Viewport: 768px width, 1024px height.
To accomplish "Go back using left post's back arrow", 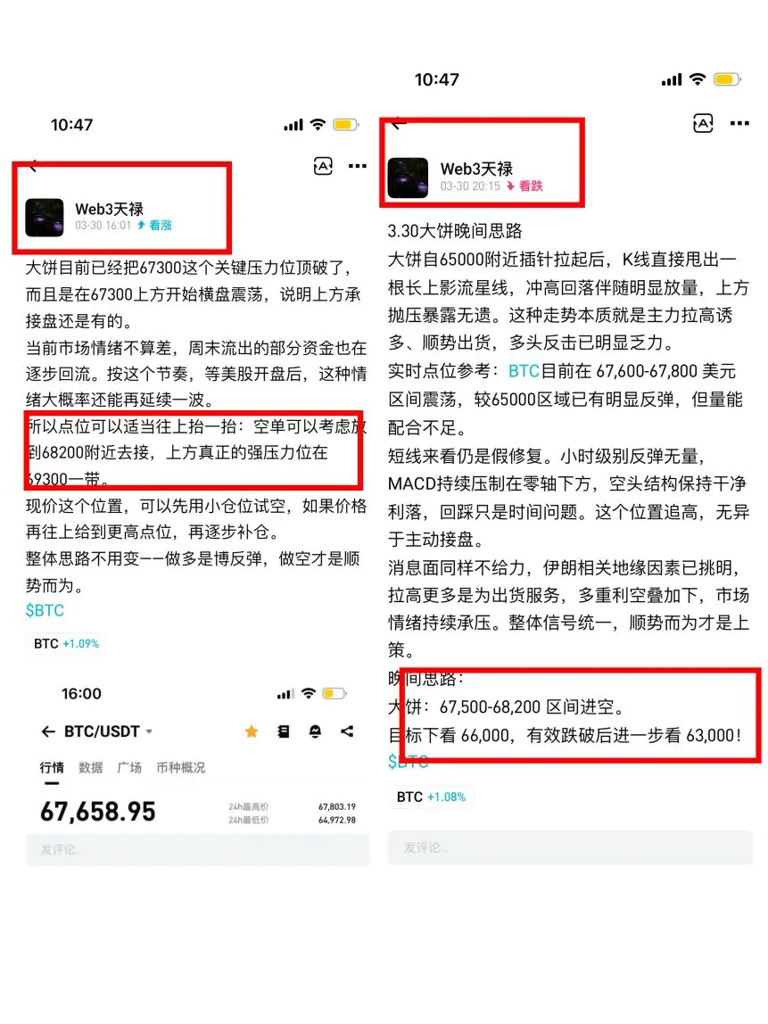I will [x=33, y=166].
